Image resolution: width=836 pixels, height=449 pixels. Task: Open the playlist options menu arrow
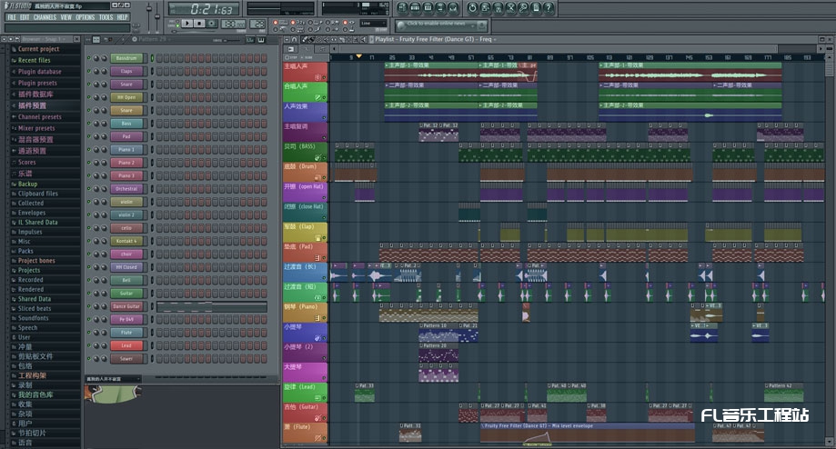(287, 39)
